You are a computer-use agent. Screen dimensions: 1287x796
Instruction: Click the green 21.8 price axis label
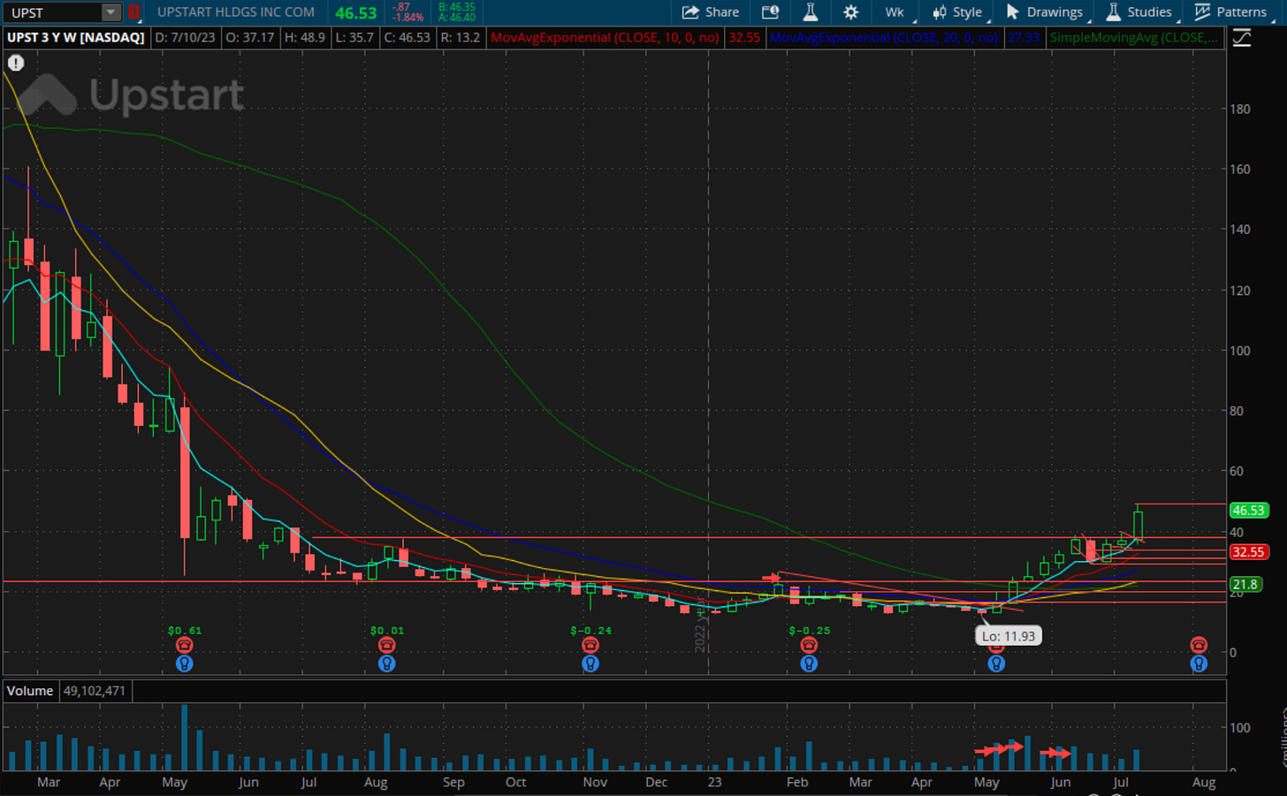click(1245, 585)
